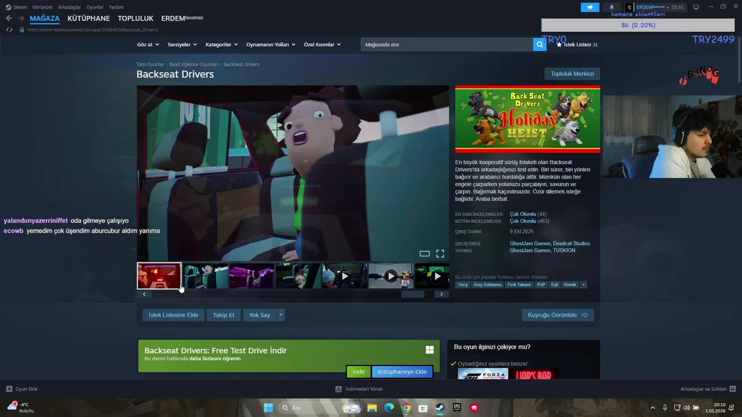Launch Chrome from the taskbar

click(x=406, y=408)
